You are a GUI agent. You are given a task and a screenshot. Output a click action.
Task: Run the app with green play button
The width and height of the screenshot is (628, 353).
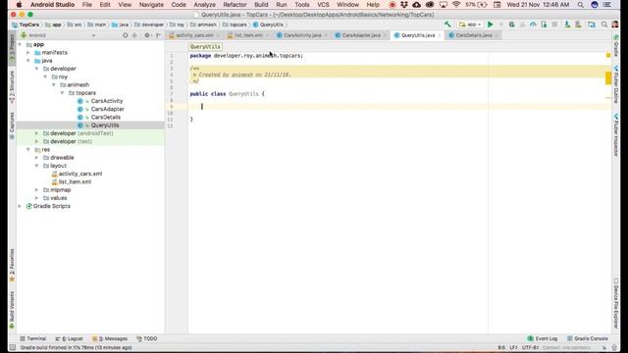[x=490, y=25]
